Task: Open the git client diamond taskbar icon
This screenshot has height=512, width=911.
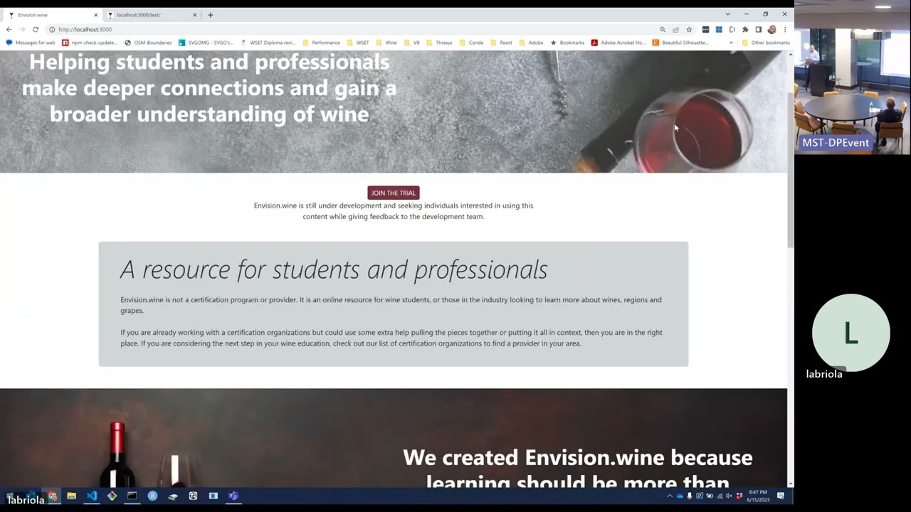Action: click(x=112, y=496)
